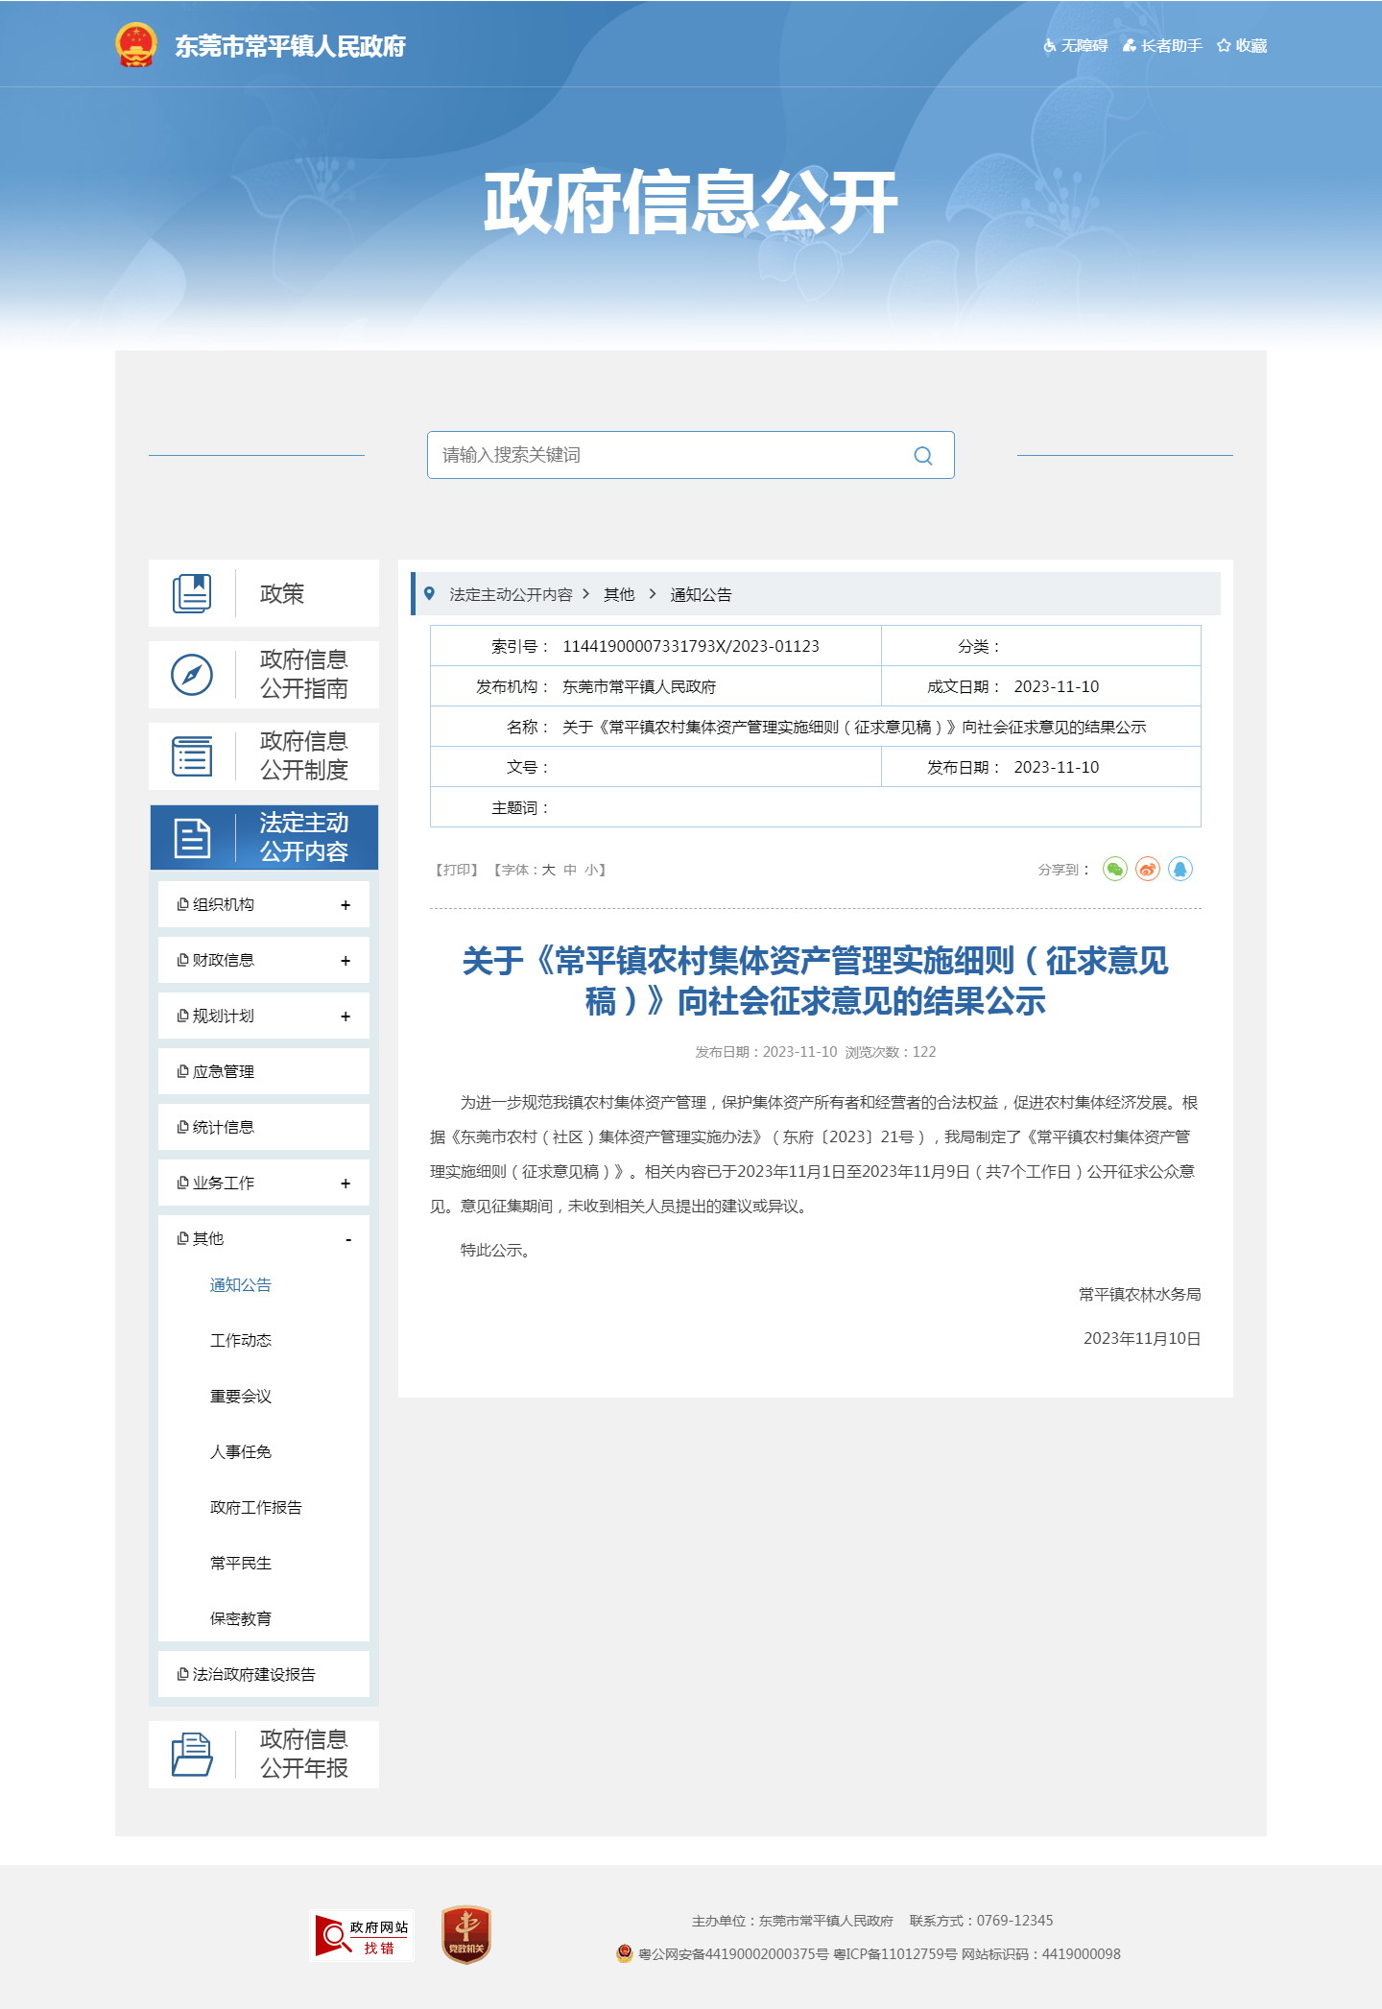Set font size to 小
1382x2009 pixels.
591,870
